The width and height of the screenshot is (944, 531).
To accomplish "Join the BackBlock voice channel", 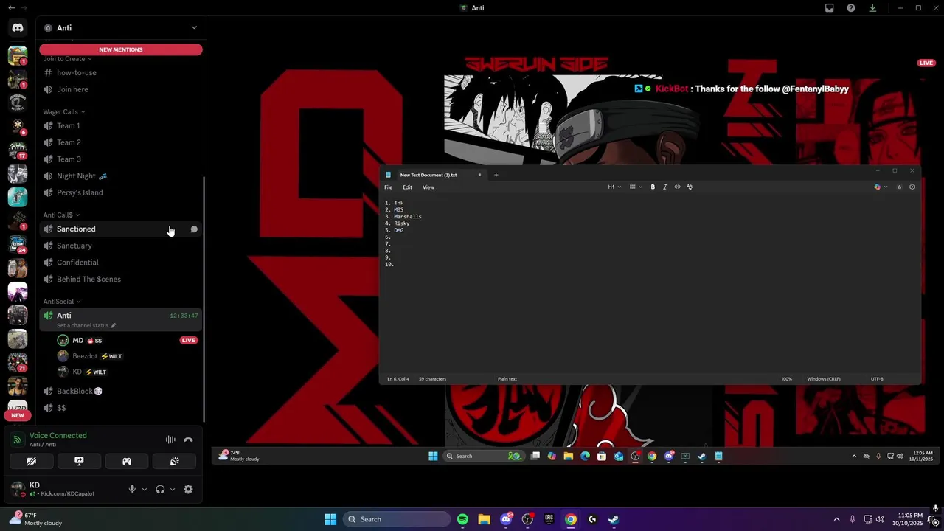I will [x=121, y=391].
